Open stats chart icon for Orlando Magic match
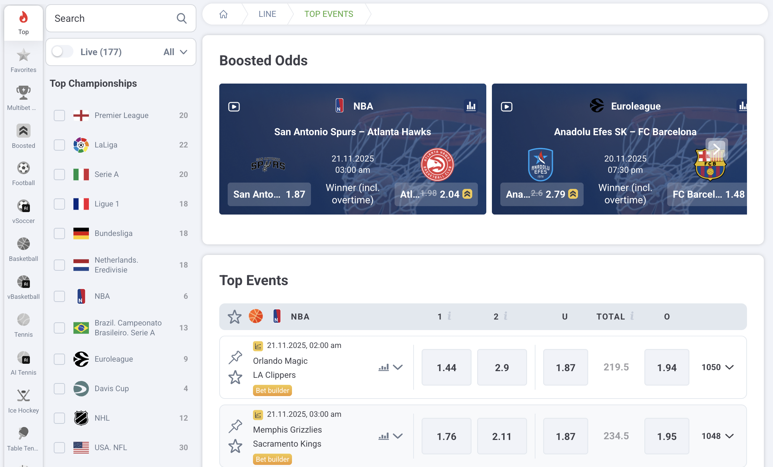773x467 pixels. tap(384, 367)
